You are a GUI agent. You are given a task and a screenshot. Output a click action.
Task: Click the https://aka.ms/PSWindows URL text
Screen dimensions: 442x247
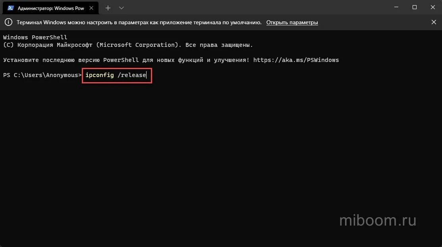pos(296,60)
